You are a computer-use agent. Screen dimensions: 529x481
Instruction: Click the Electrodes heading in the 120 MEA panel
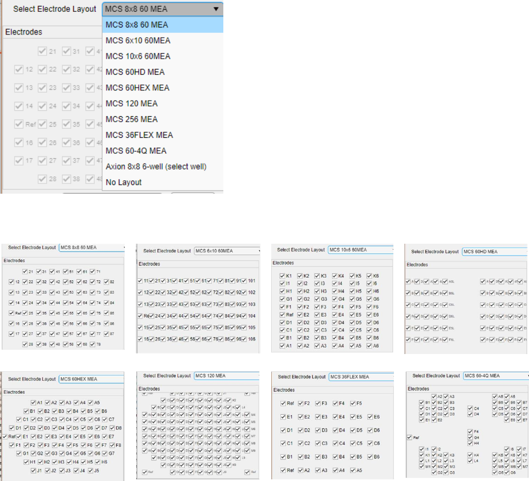(149, 389)
